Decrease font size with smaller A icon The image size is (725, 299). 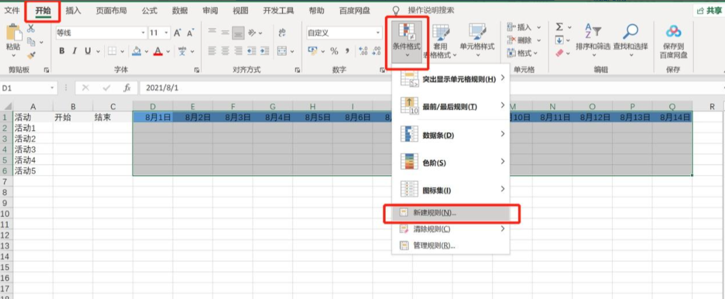[x=191, y=33]
